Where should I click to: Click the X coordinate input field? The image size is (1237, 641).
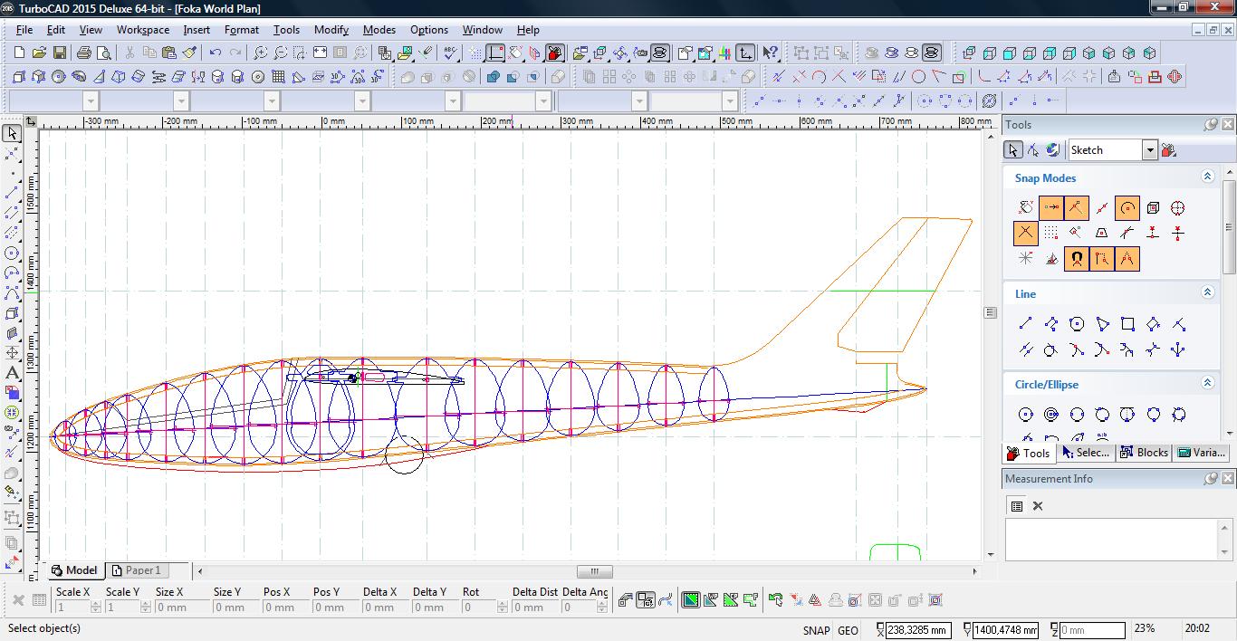point(918,630)
